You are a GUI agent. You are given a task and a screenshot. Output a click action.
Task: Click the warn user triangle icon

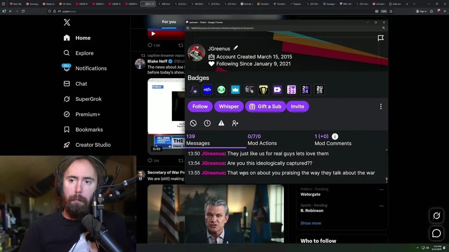point(221,123)
